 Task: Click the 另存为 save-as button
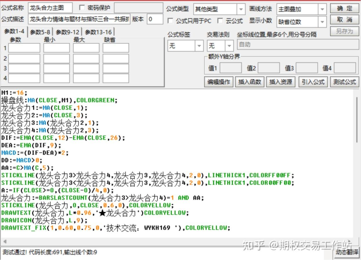click(x=344, y=31)
